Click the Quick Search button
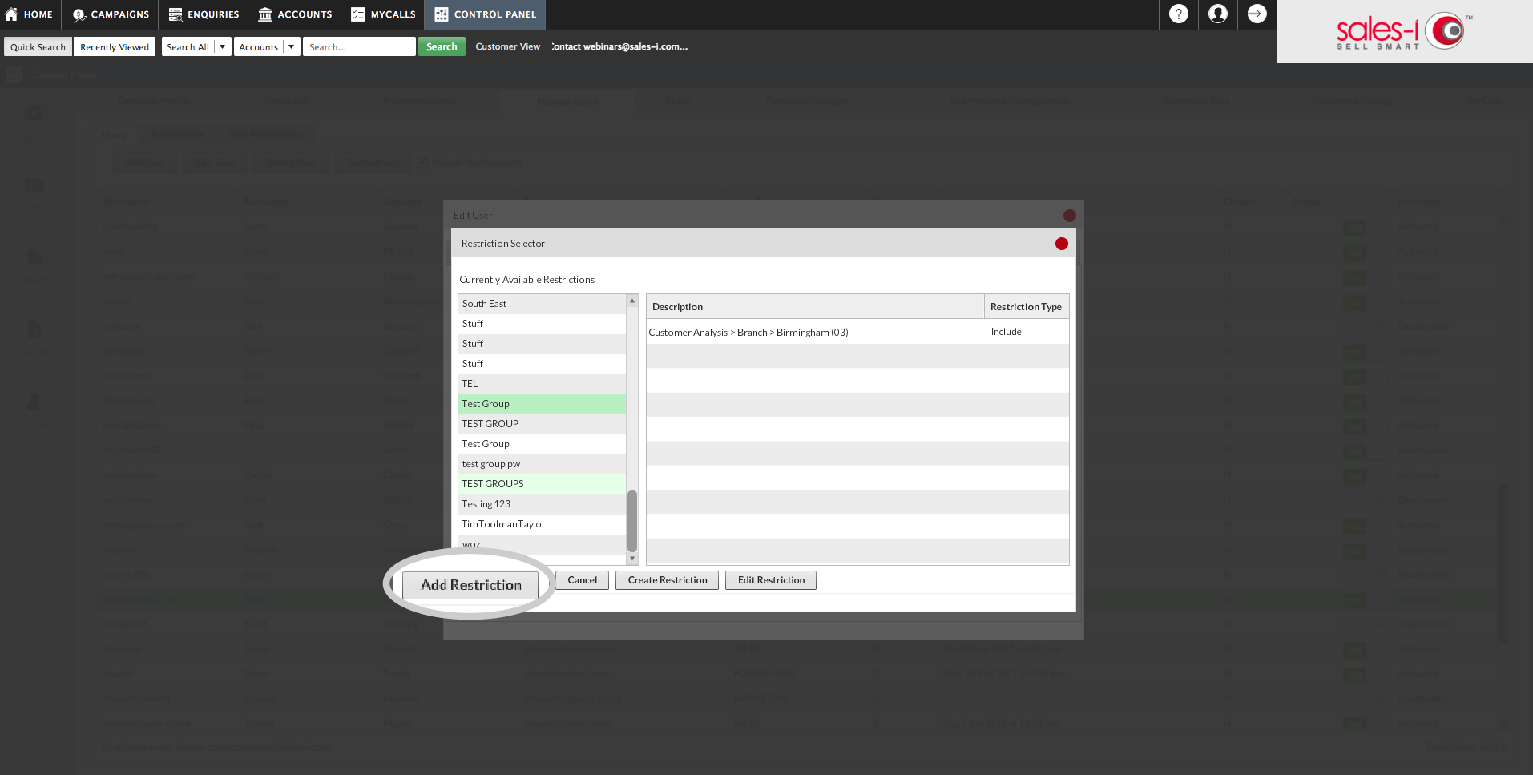 tap(38, 47)
